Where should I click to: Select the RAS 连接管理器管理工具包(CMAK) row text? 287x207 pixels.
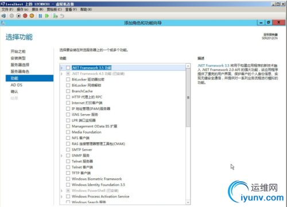click(98, 144)
